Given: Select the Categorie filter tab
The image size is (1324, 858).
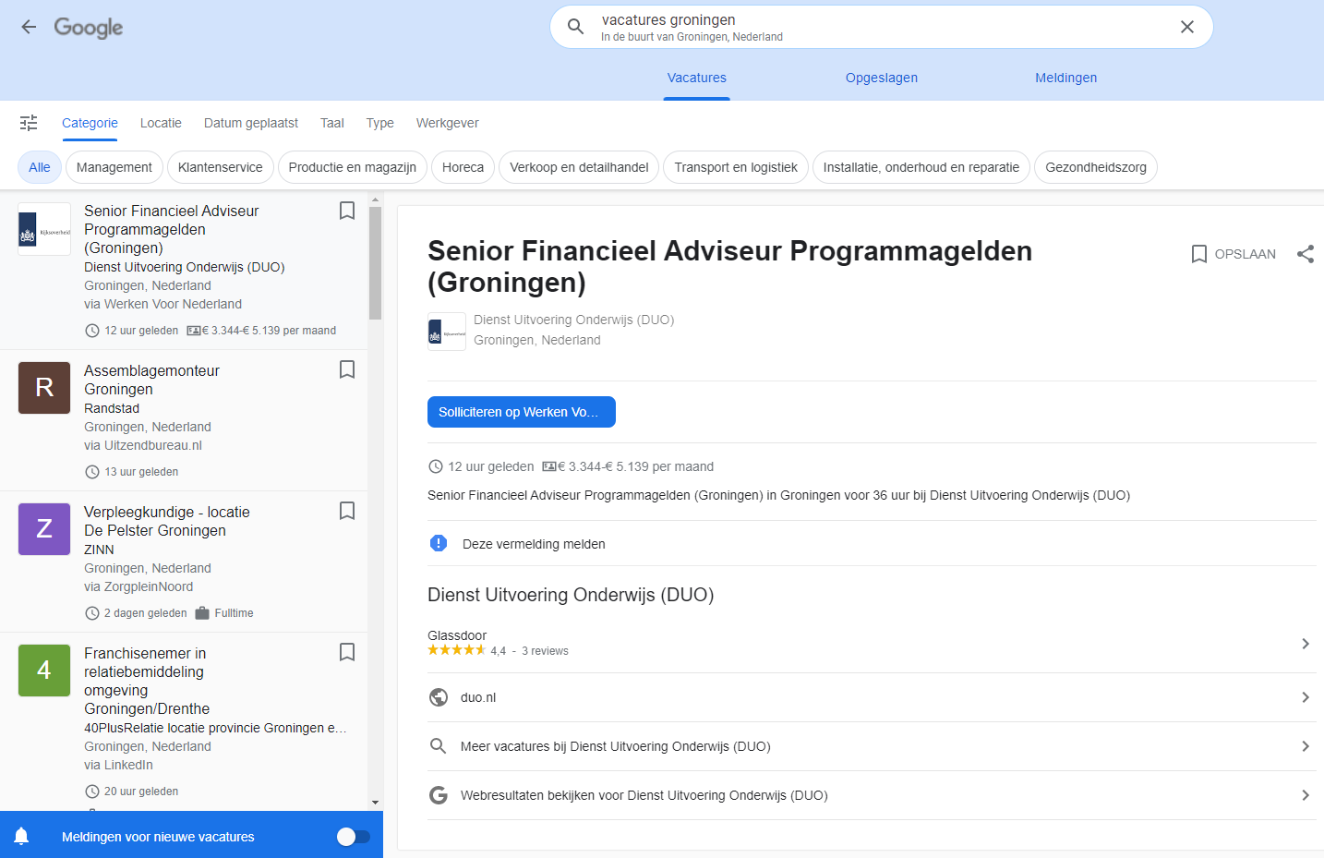Looking at the screenshot, I should point(90,123).
